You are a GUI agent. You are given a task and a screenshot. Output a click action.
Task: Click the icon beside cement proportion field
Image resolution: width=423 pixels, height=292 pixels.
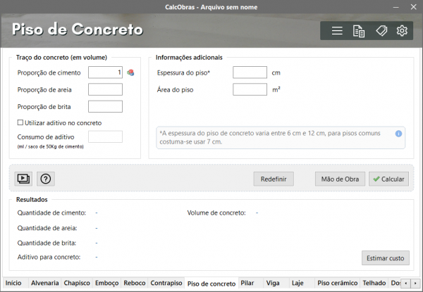click(130, 72)
